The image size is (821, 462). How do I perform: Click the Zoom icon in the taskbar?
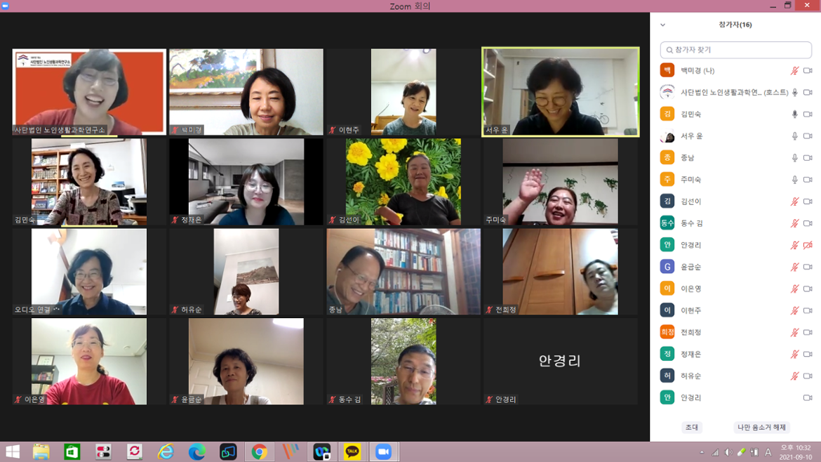click(383, 452)
